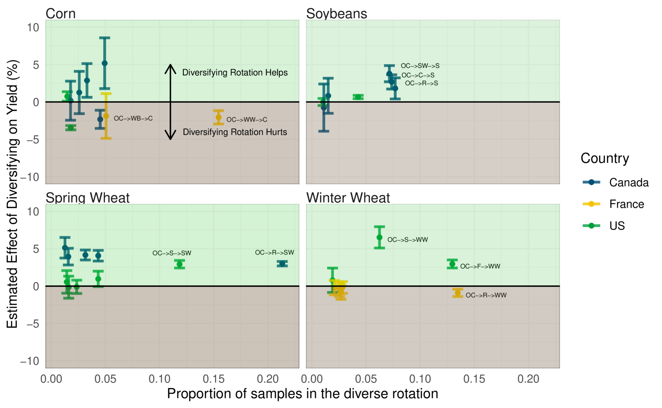The image size is (662, 408).
Task: Select the OC->S->WW data point
Action: 379,238
